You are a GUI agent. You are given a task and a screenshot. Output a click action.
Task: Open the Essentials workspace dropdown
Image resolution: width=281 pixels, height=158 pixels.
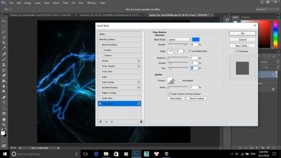click(x=267, y=9)
